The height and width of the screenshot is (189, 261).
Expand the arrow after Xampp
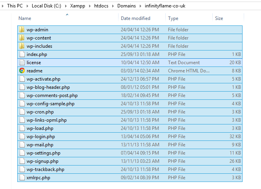90,6
